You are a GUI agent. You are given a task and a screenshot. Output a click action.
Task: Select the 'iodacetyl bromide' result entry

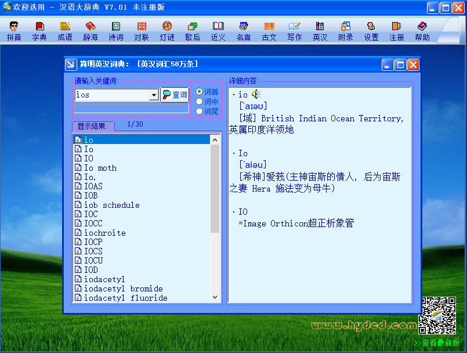pos(142,289)
